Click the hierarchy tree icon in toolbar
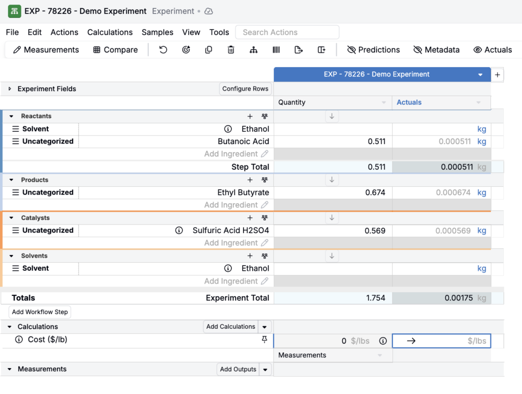The height and width of the screenshot is (394, 522). [254, 50]
